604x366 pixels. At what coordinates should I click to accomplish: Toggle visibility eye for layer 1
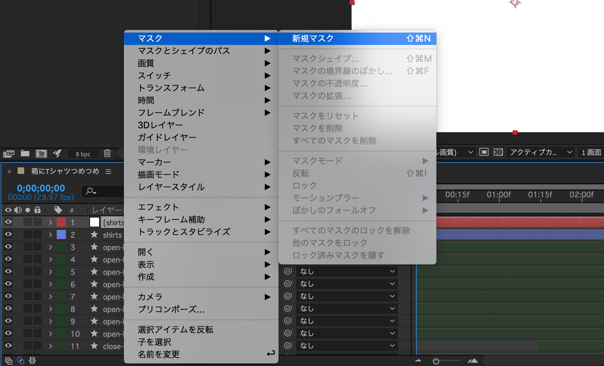pyautogui.click(x=8, y=222)
